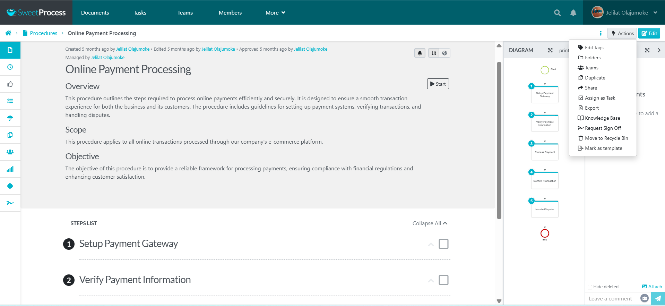
Task: Click the Actions button
Action: [622, 33]
